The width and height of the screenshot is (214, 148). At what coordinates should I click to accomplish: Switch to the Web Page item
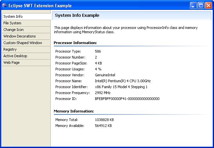coord(26,62)
